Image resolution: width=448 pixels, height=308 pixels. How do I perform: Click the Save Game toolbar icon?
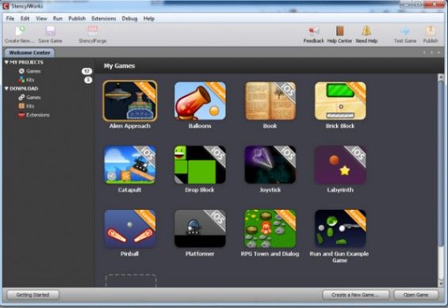point(50,31)
